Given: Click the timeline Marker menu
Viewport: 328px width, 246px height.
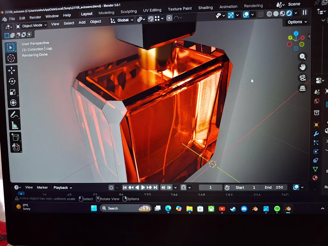Looking at the screenshot, I should [x=42, y=188].
